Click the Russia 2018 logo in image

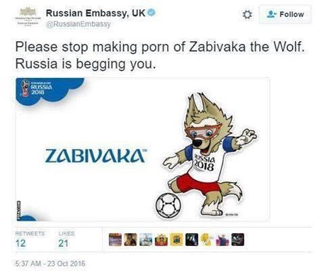coord(37,89)
